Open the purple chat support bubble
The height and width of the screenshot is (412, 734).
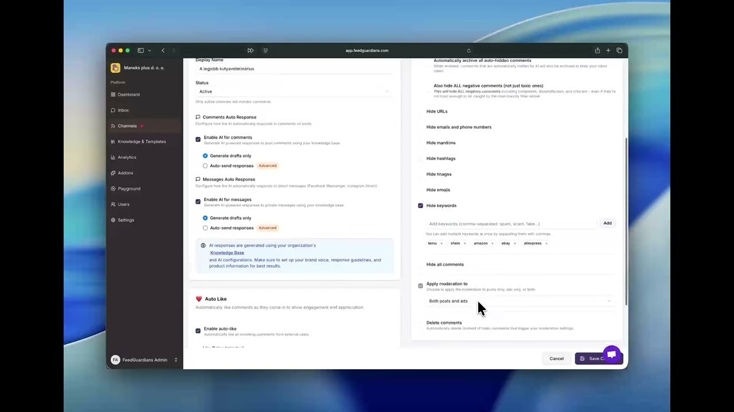point(612,355)
